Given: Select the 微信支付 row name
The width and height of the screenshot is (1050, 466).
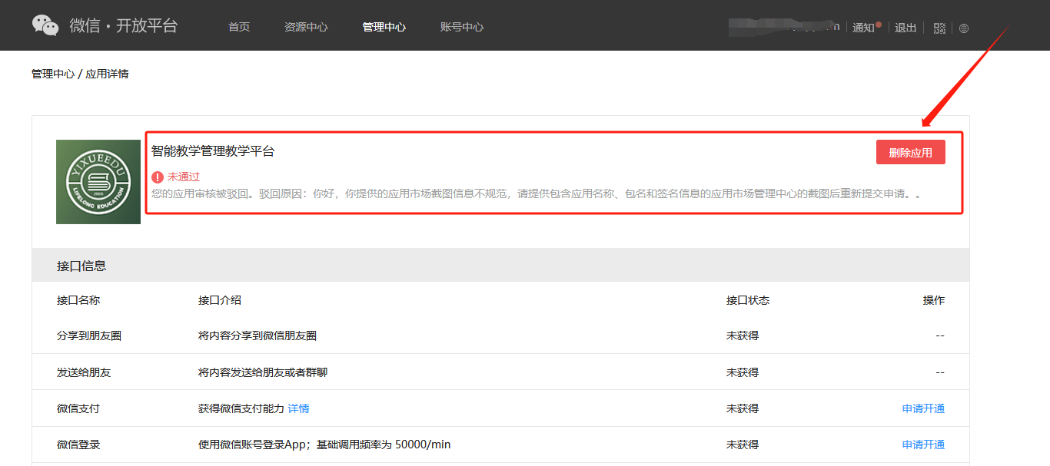Looking at the screenshot, I should click(78, 408).
